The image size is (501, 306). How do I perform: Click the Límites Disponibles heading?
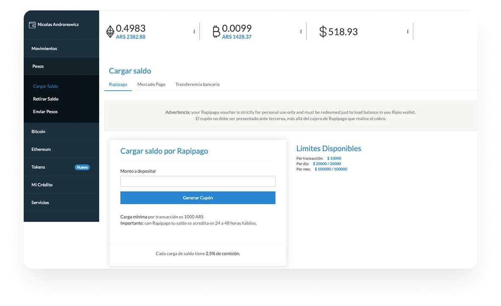(329, 149)
